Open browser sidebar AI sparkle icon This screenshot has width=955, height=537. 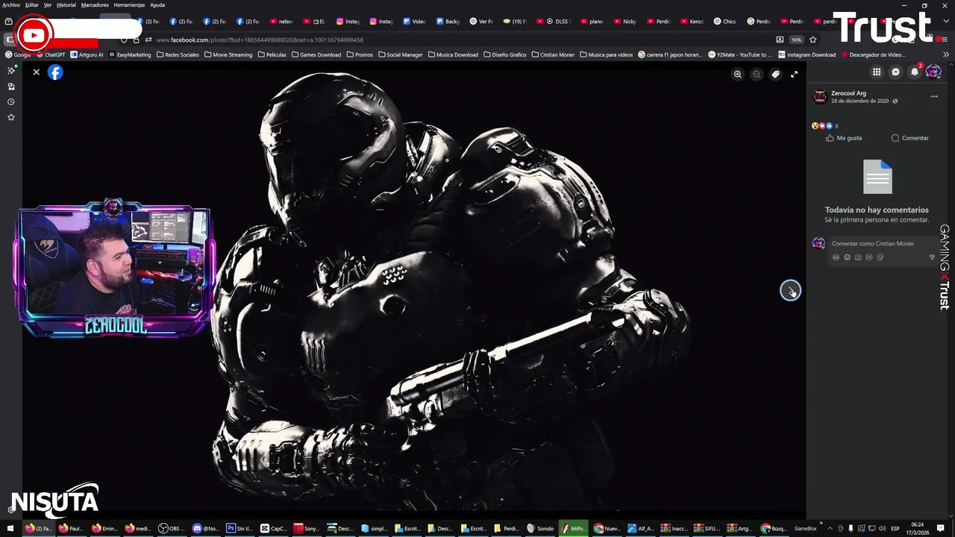[x=10, y=70]
